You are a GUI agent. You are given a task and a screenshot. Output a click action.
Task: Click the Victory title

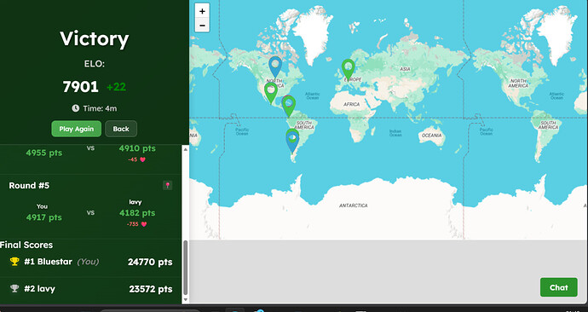click(x=94, y=39)
